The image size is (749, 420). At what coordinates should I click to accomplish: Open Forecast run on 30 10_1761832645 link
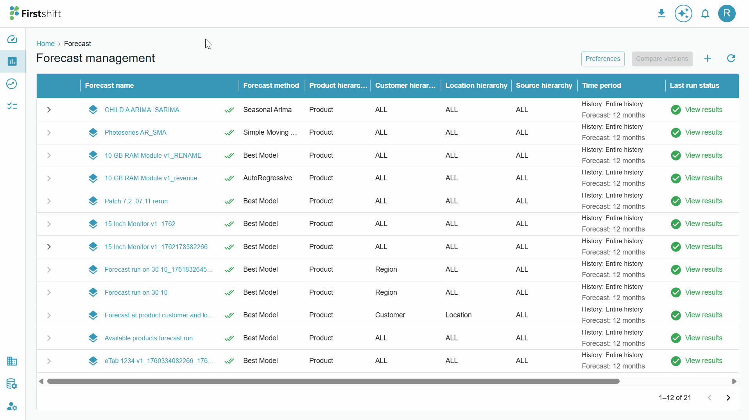[x=159, y=269]
